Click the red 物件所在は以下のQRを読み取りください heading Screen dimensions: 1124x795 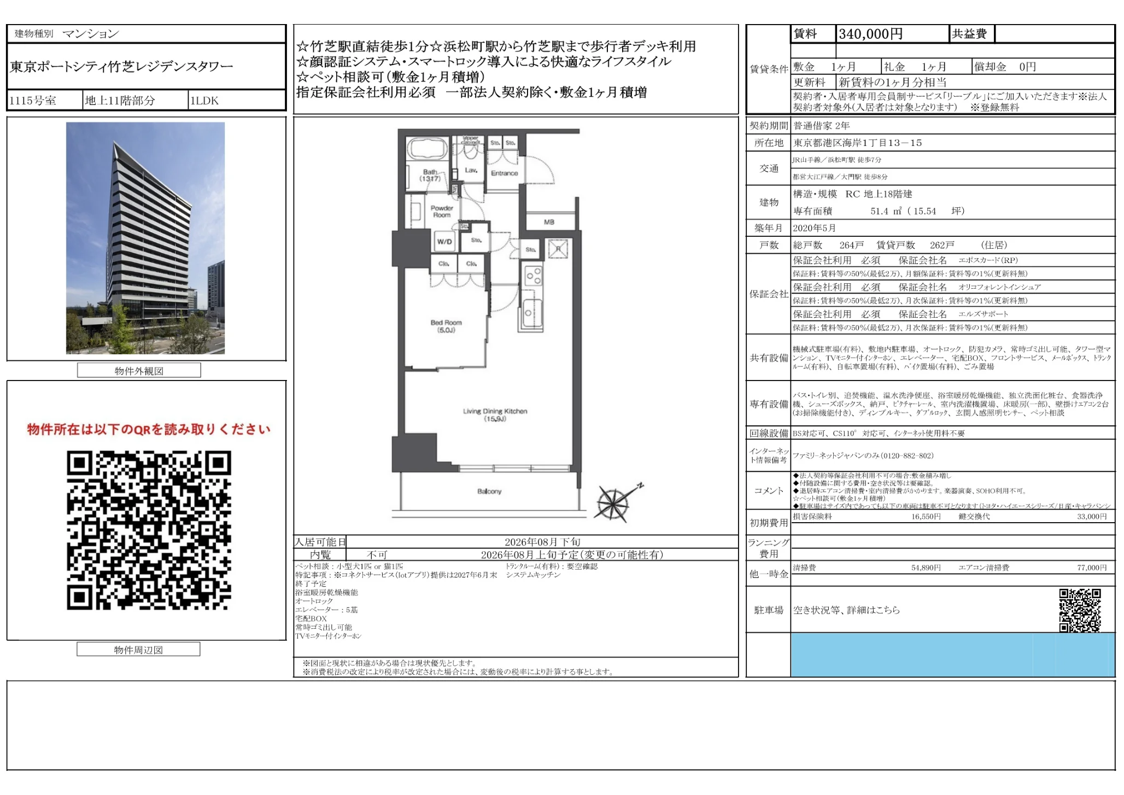149,430
